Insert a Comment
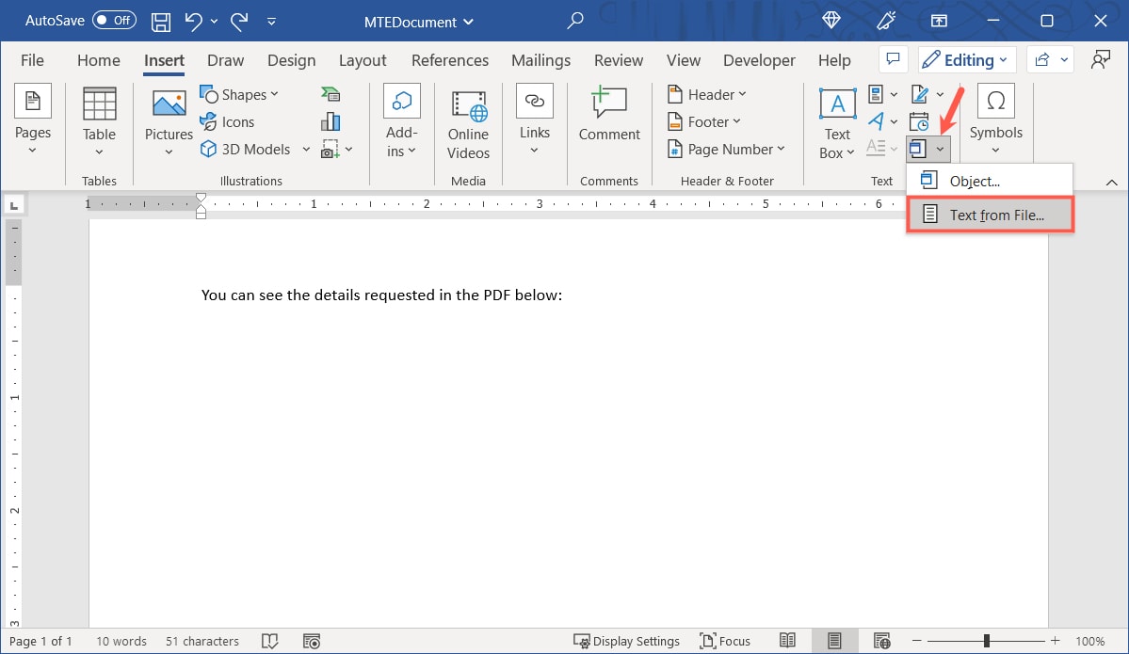This screenshot has width=1129, height=654. (x=608, y=117)
